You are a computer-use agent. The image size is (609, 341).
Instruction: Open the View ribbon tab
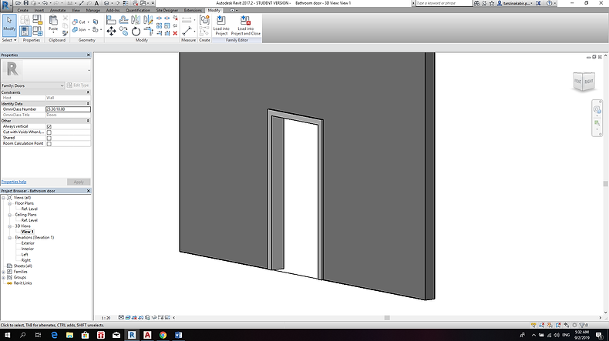[76, 10]
